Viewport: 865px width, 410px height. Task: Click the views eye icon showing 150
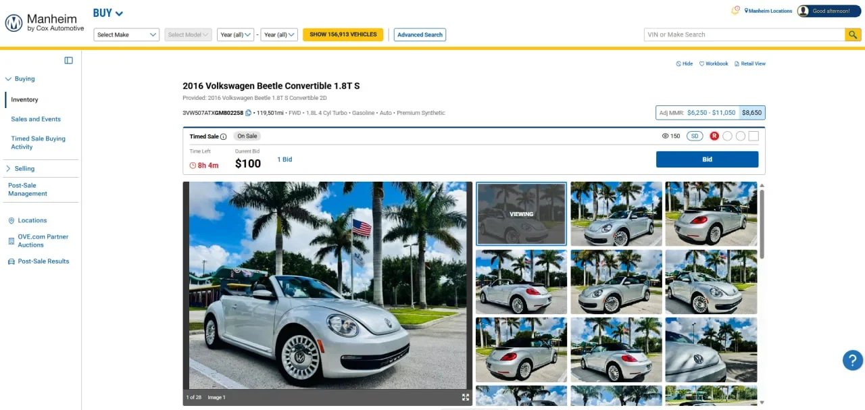666,136
